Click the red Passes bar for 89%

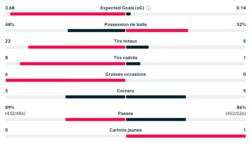(96, 119)
